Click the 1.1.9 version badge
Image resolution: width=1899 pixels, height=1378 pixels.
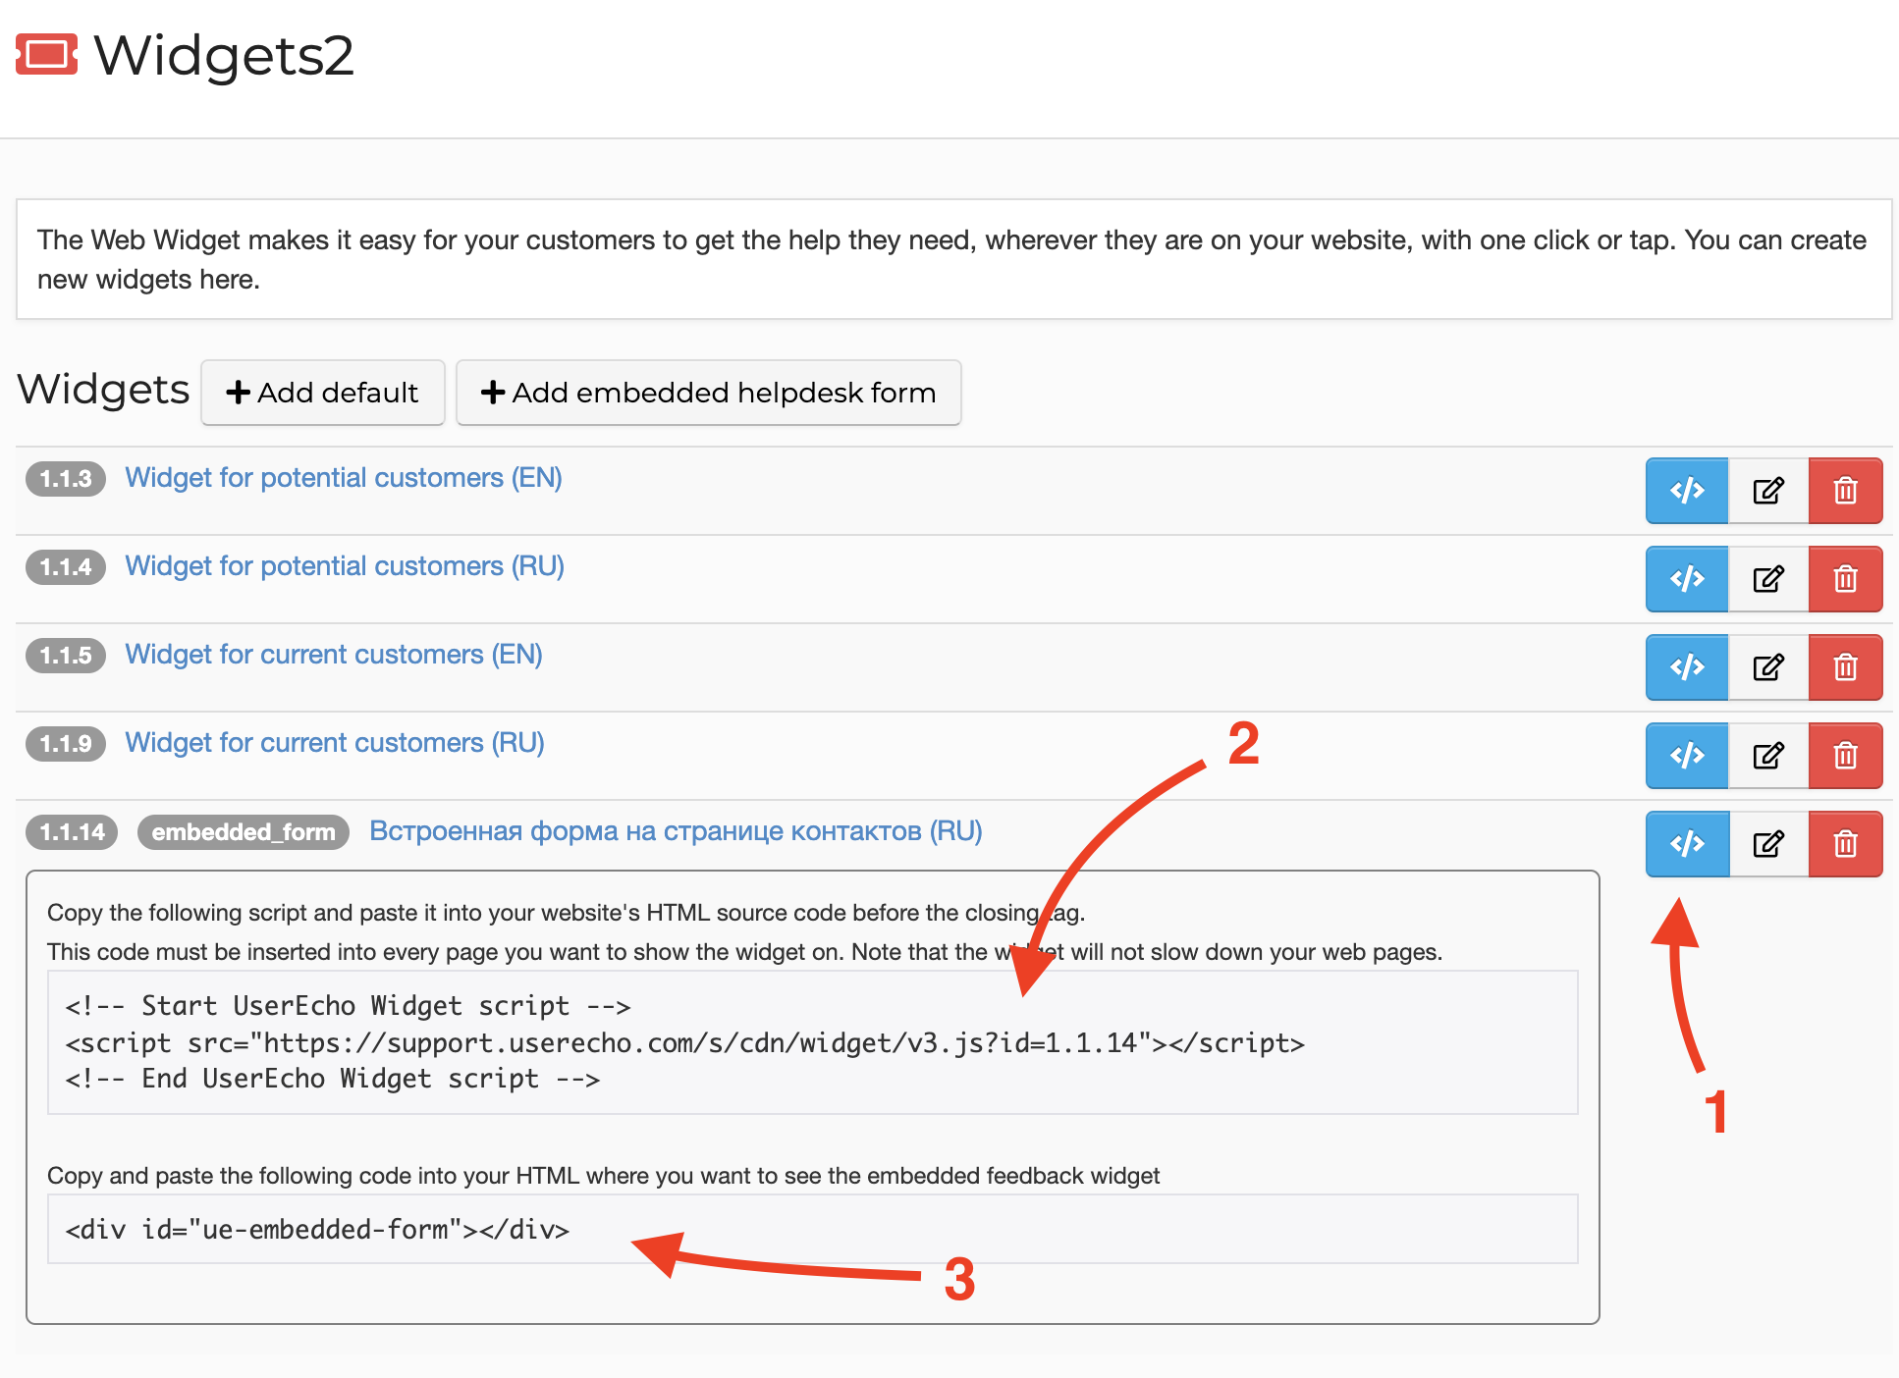tap(66, 744)
